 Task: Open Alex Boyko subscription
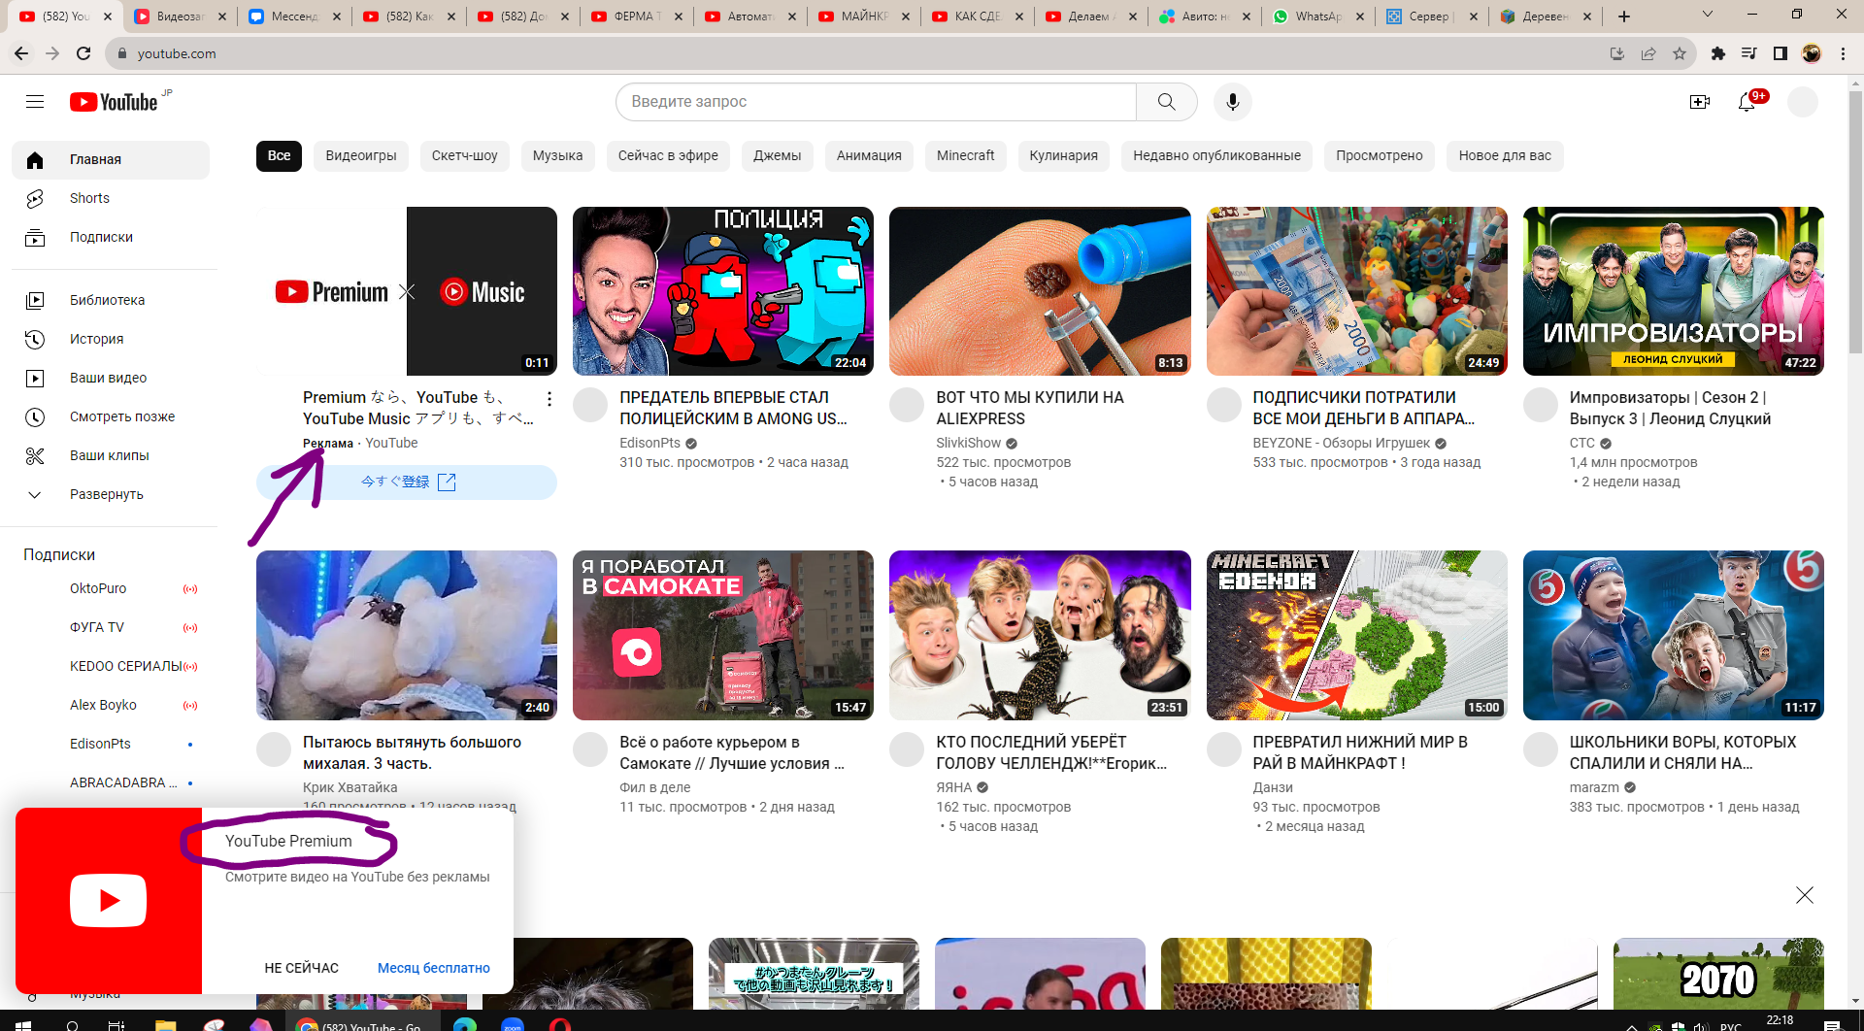click(x=111, y=706)
